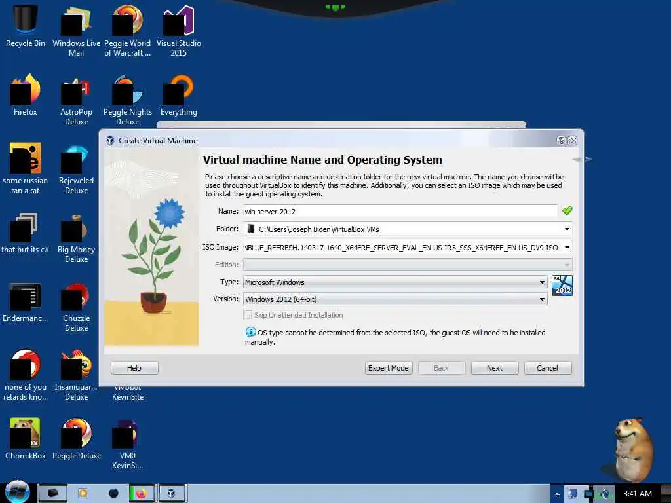Select the ChomikBox desktop icon
Screen dimensions: 671x503
click(x=26, y=439)
